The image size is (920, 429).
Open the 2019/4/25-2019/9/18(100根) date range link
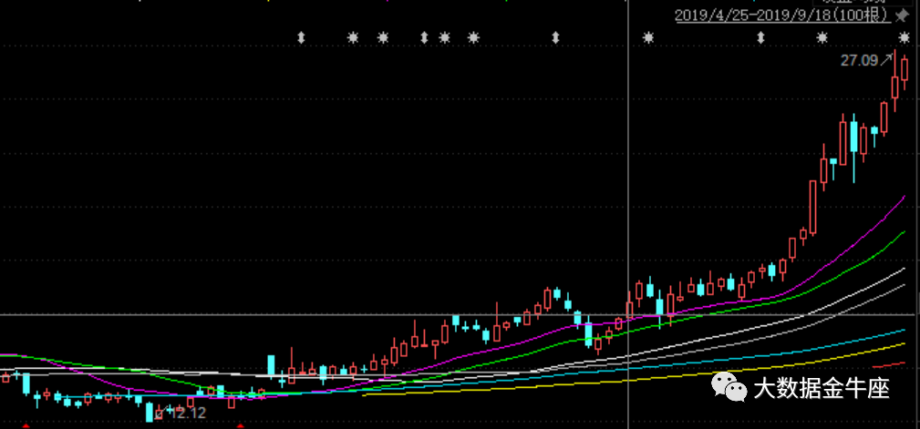click(782, 15)
